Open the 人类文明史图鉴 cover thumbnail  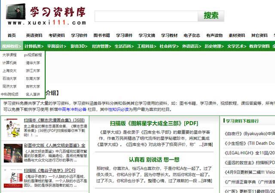(13, 153)
